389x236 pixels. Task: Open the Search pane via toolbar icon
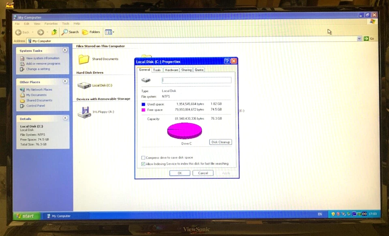coord(65,32)
